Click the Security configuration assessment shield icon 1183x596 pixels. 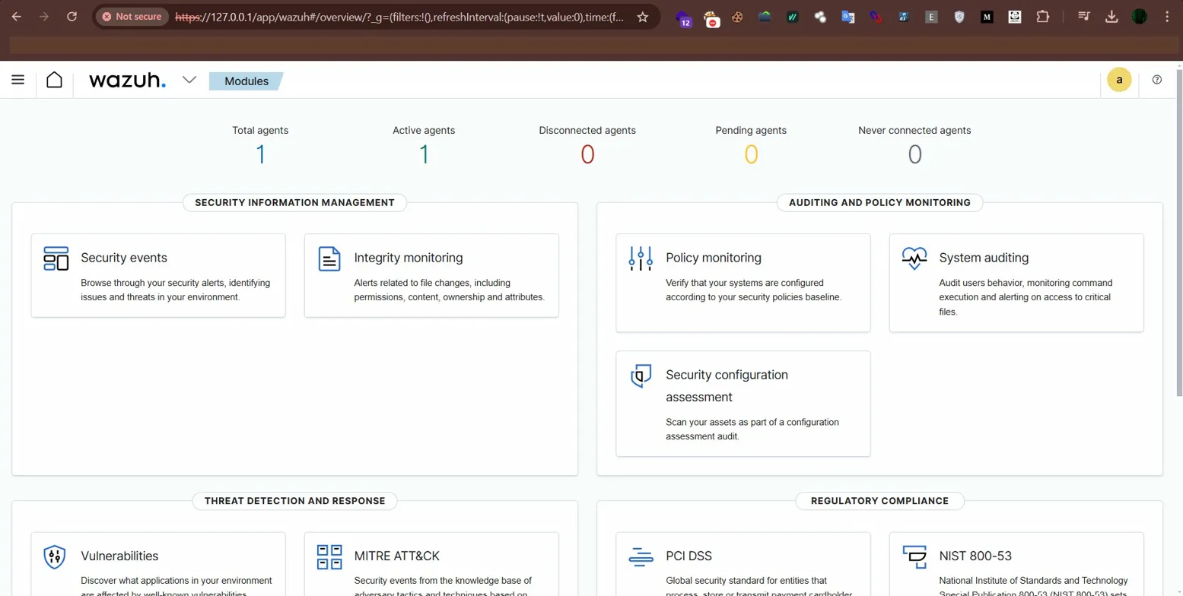point(639,376)
